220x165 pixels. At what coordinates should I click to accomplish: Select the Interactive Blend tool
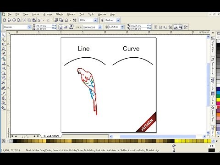(x=3, y=88)
